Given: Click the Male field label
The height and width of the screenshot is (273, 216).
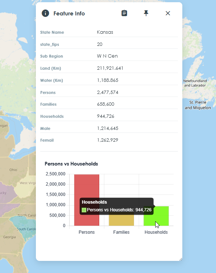Looking at the screenshot, I should [45, 128].
